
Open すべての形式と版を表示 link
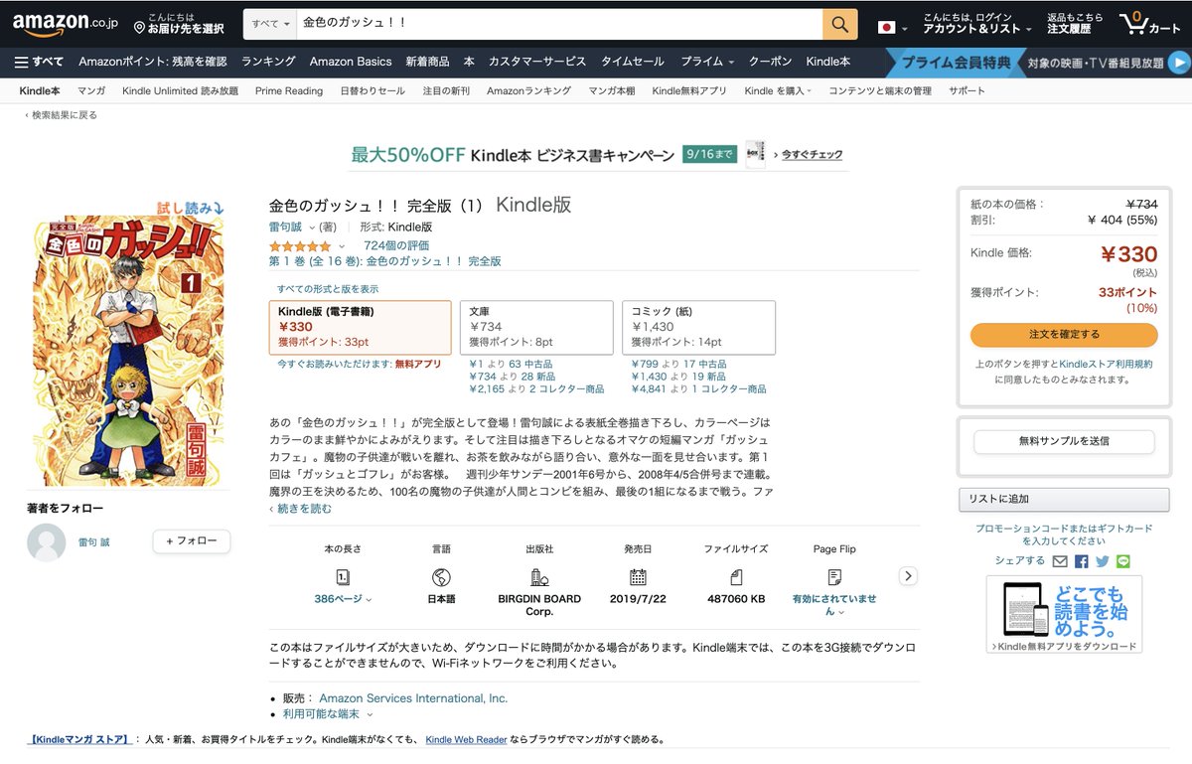[x=328, y=289]
